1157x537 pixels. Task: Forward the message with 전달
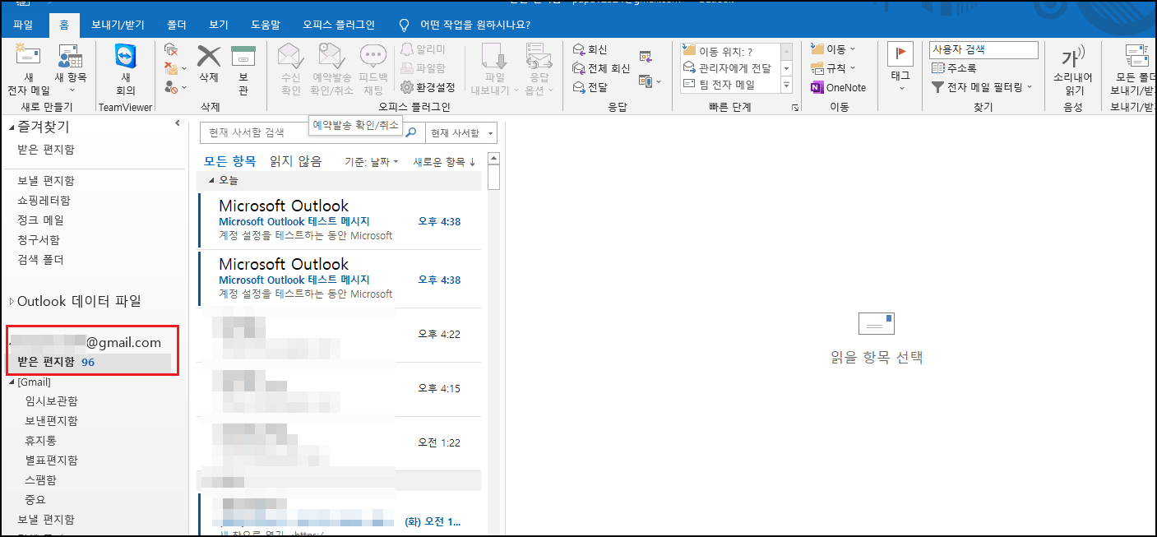590,86
